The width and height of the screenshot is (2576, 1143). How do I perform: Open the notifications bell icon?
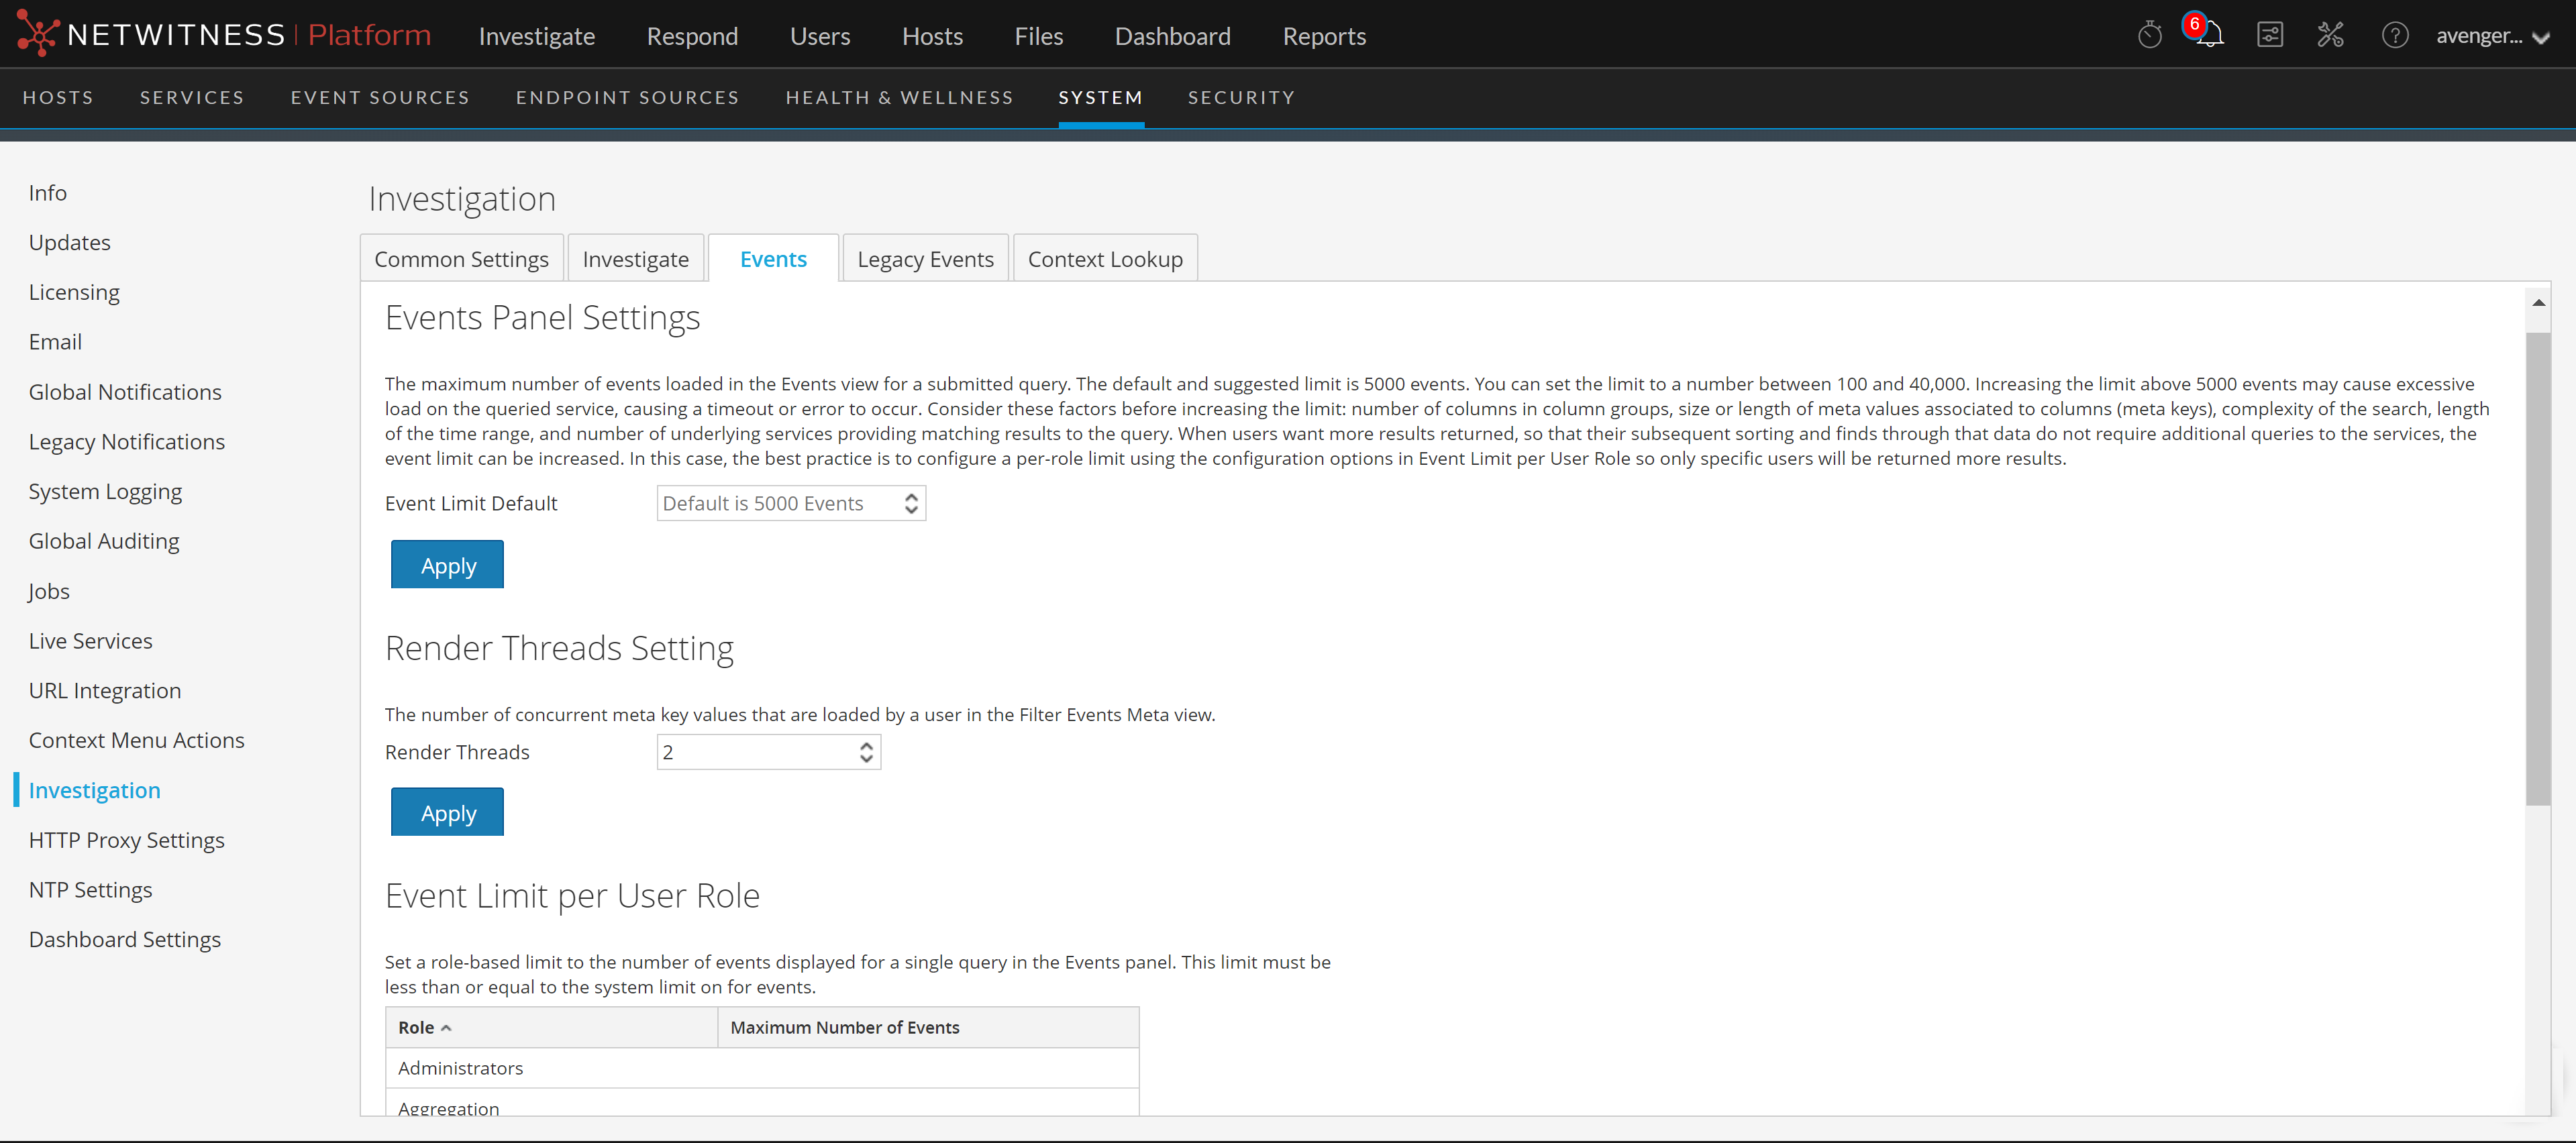coord(2209,36)
